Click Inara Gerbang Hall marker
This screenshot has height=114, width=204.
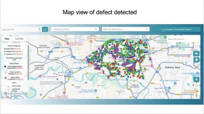click(x=40, y=77)
